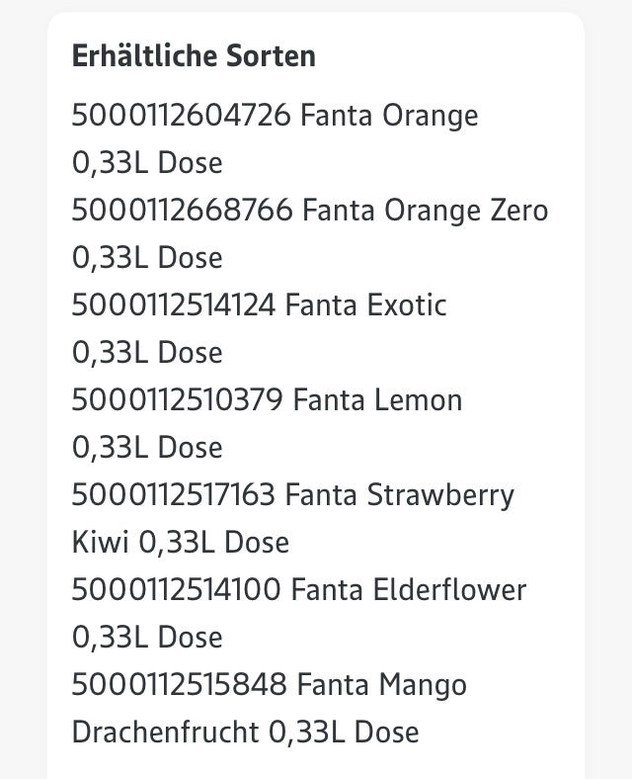Click the Fanta Orange name on the first line

click(x=389, y=116)
